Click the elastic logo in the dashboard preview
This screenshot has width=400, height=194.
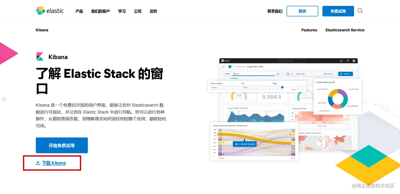point(226,61)
